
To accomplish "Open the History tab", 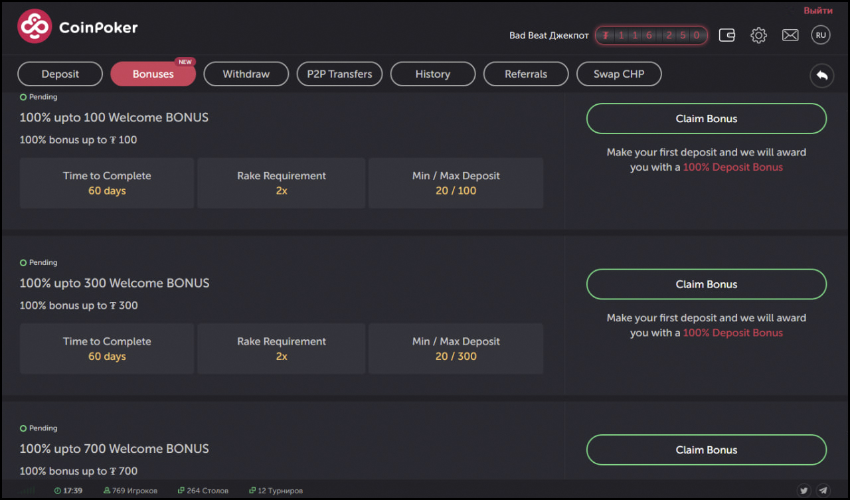I will 433,74.
